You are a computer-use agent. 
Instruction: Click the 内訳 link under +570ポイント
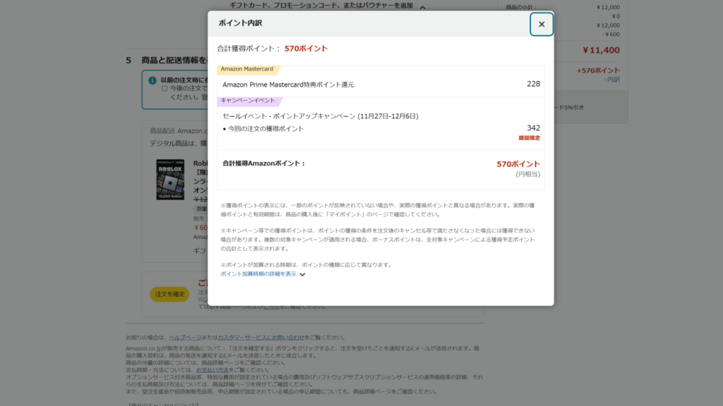612,80
